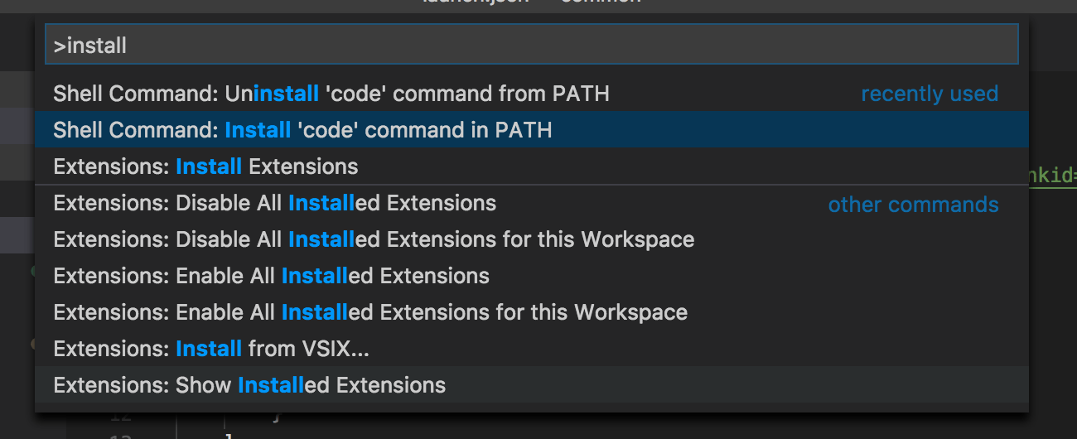Screen dimensions: 1077x439
Task: Select Disable All Installed Extensions for this Workspace
Action: [x=374, y=239]
